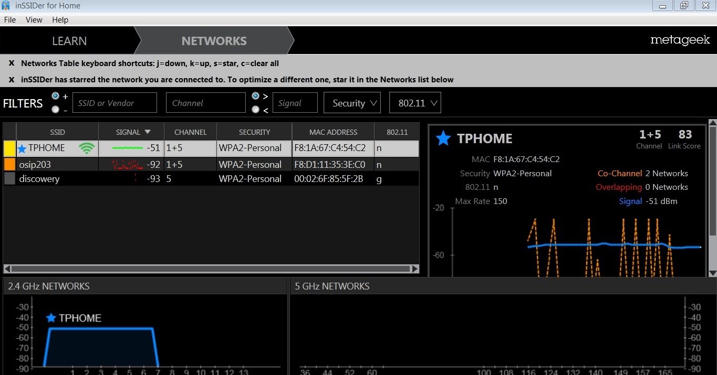
Task: Sort by the CHANNEL column header
Action: pos(190,132)
